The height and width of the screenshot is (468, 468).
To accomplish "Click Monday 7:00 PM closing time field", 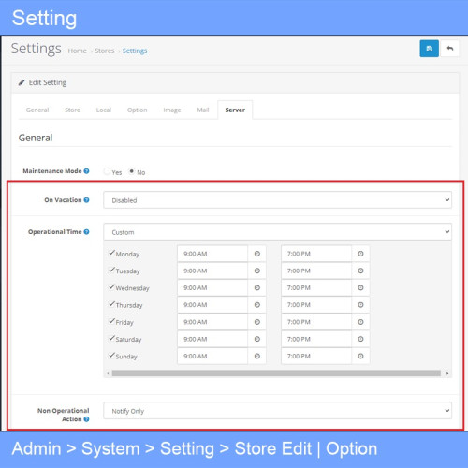I will point(316,254).
